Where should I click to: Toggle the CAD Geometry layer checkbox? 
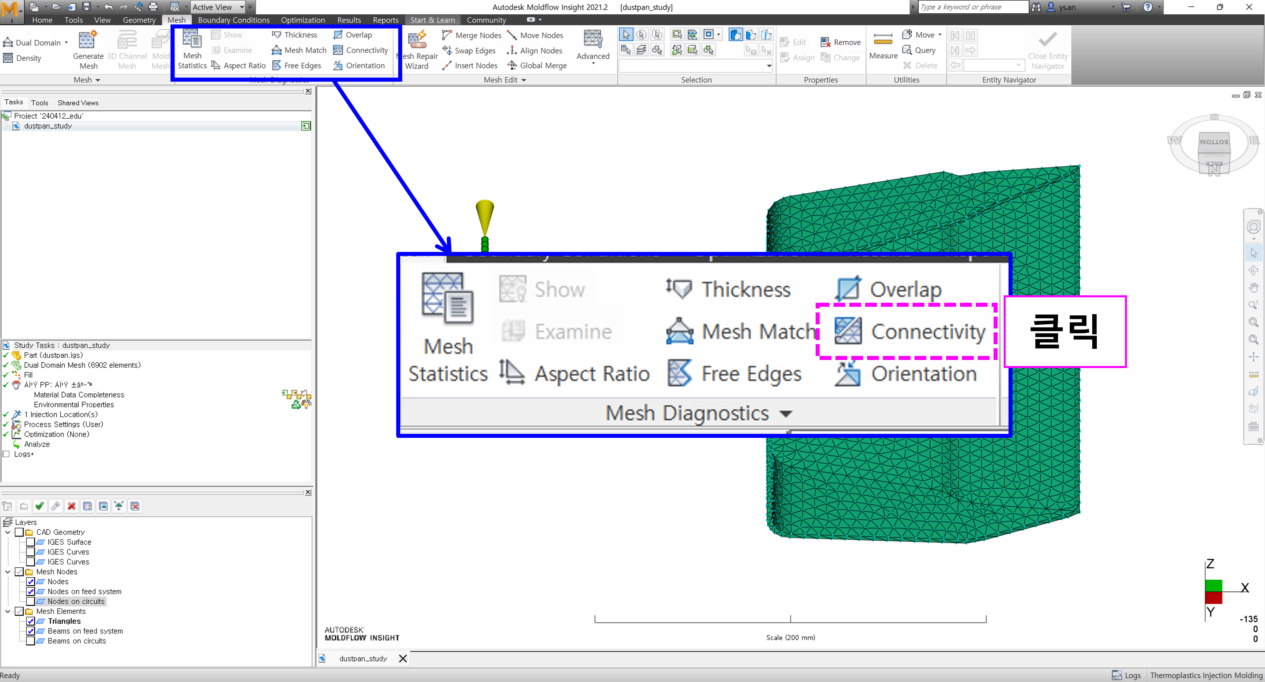point(19,532)
